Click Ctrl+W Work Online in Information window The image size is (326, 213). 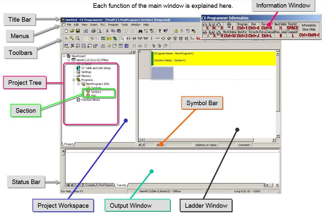(230, 34)
